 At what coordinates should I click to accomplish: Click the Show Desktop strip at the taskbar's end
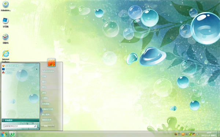point(219,134)
